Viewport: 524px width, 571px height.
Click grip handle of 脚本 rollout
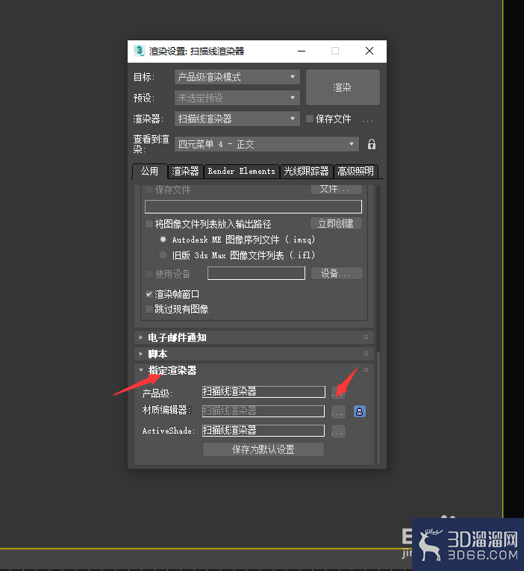(x=366, y=354)
